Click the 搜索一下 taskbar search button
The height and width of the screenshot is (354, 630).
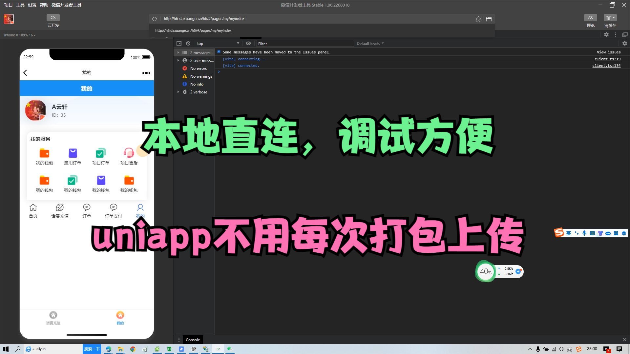click(x=92, y=349)
